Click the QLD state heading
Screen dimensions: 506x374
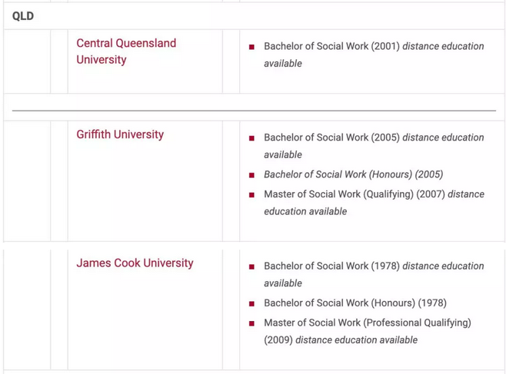[x=23, y=15]
